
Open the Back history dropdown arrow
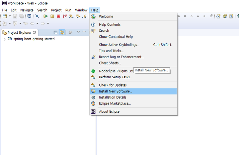coord(37,23)
